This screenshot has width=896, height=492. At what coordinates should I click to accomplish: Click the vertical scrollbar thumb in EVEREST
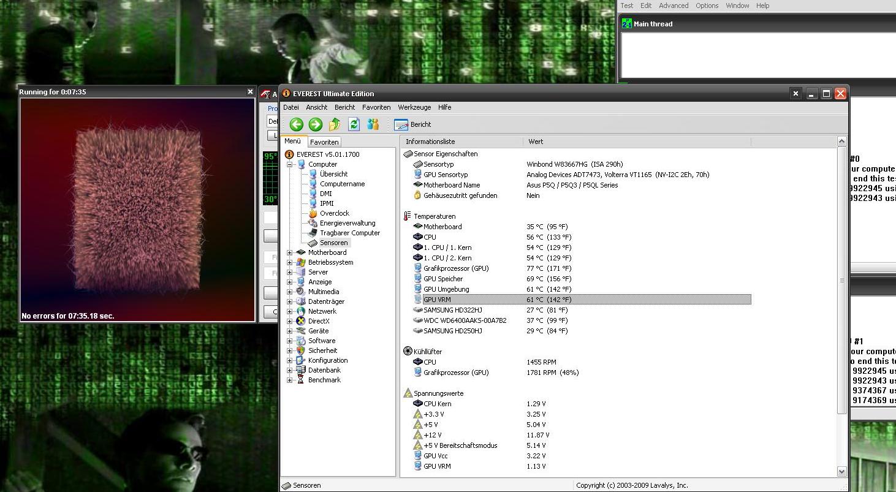841,280
